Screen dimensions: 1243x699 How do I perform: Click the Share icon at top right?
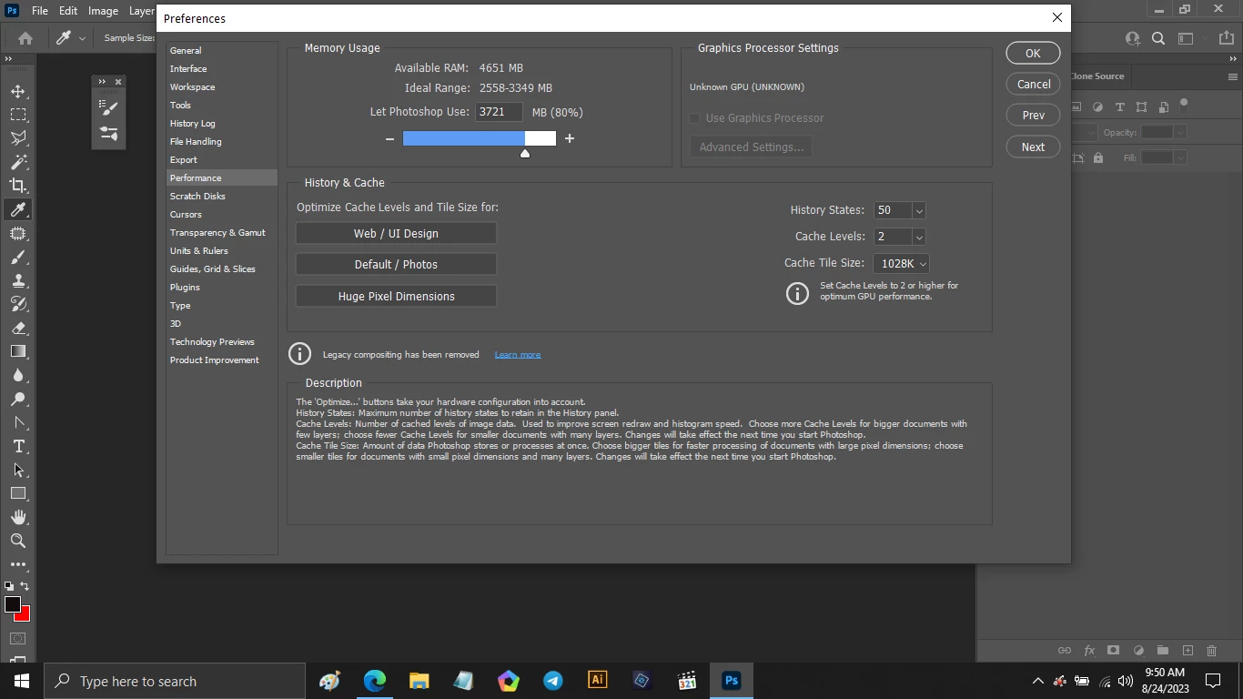tap(1227, 38)
